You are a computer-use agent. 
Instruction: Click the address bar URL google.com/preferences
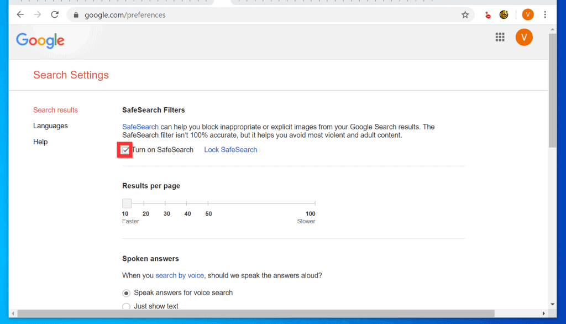point(125,15)
